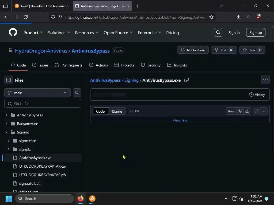The height and width of the screenshot is (205, 274).
Task: Expand the Ransomware folder
Action: click(x=6, y=124)
